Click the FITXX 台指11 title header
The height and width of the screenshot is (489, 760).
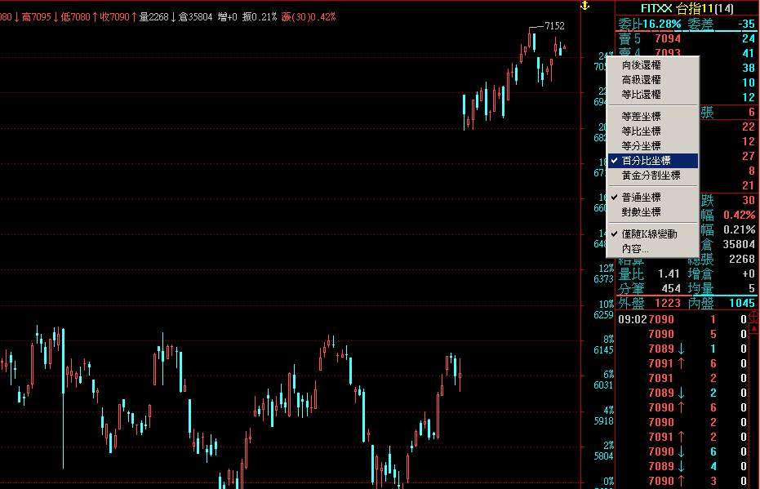point(687,8)
